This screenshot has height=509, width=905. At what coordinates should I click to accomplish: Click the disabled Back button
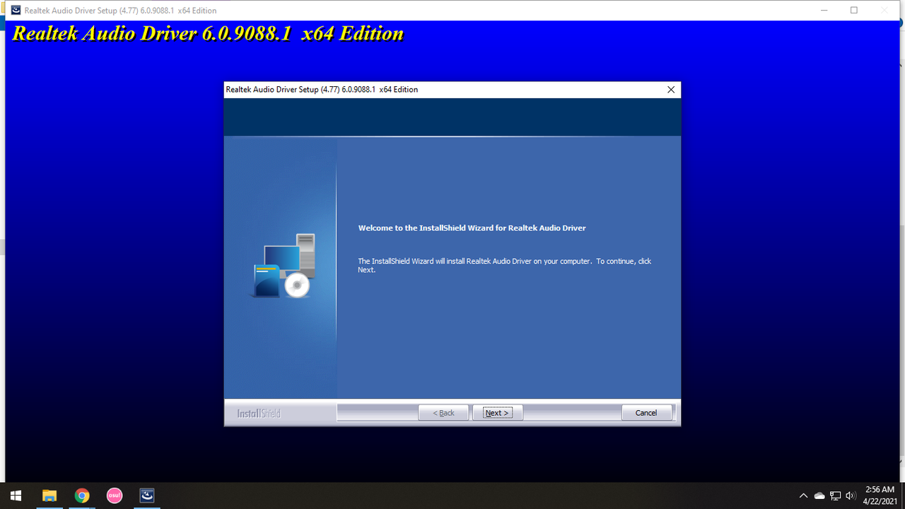tap(443, 413)
